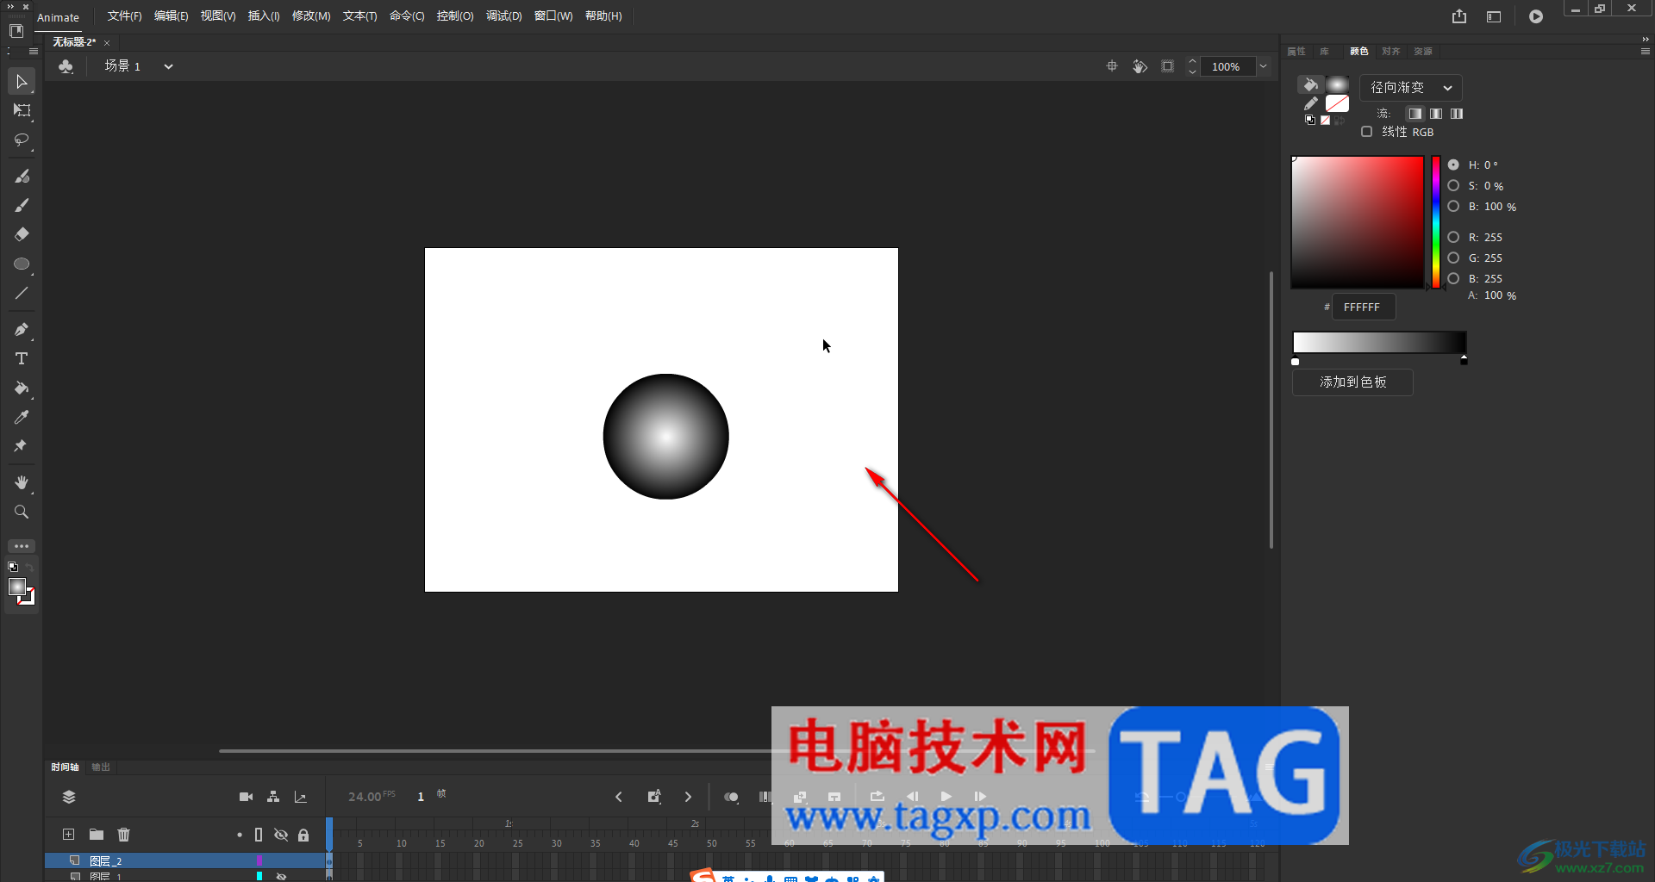Click the 添加到色板 button
This screenshot has height=882, width=1655.
[1352, 382]
